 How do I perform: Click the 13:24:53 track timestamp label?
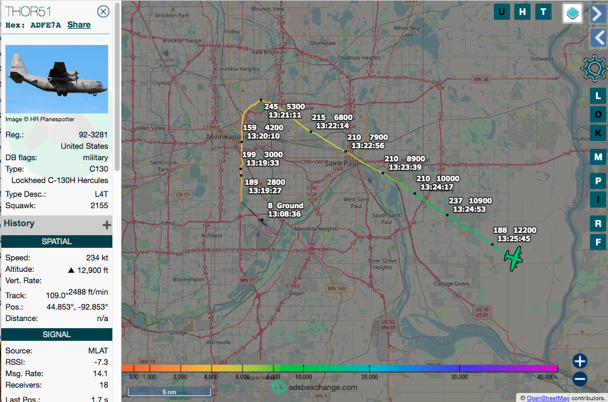pos(470,209)
